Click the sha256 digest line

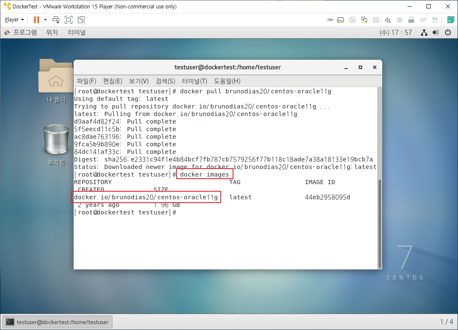tap(223, 159)
